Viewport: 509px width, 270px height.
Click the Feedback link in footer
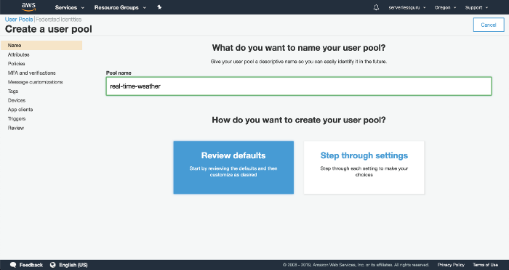point(31,265)
